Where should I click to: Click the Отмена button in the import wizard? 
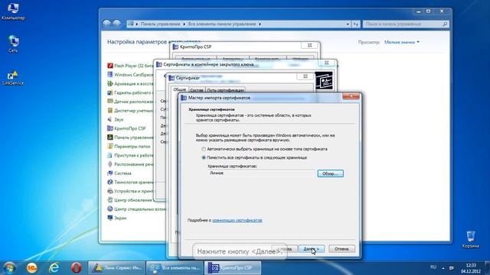pyautogui.click(x=341, y=249)
